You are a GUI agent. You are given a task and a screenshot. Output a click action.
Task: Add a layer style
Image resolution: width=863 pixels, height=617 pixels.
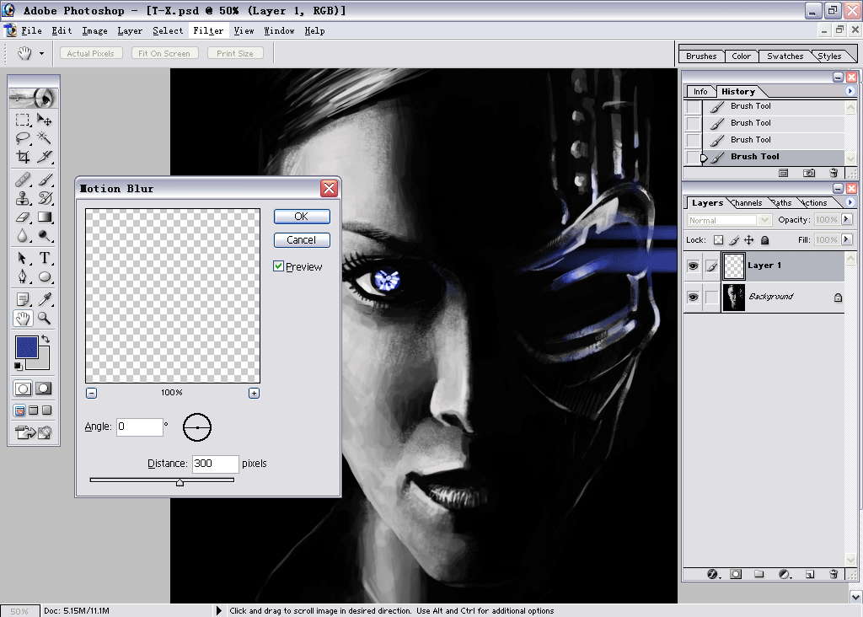pos(713,574)
